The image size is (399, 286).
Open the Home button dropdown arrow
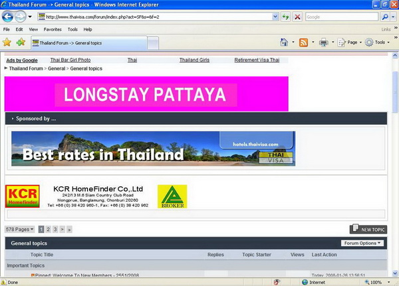pos(293,42)
